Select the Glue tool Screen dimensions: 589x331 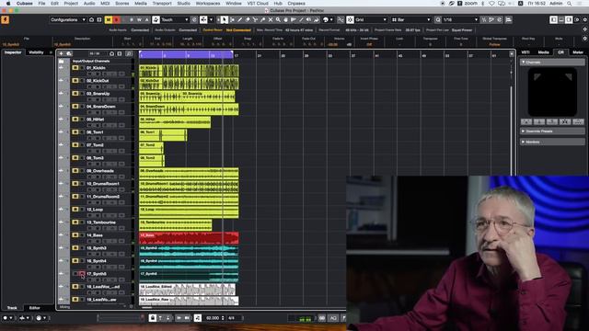[x=262, y=19]
